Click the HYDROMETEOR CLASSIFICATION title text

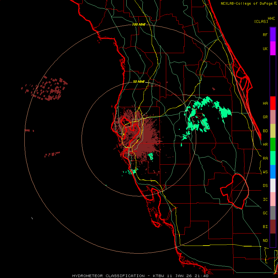pyautogui.click(x=108, y=276)
